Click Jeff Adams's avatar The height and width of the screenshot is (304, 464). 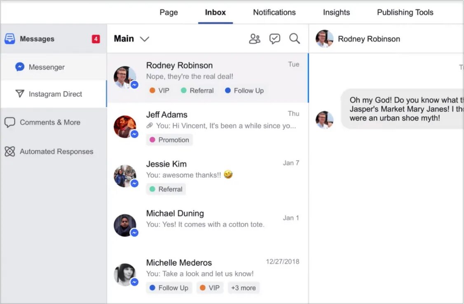click(x=125, y=126)
